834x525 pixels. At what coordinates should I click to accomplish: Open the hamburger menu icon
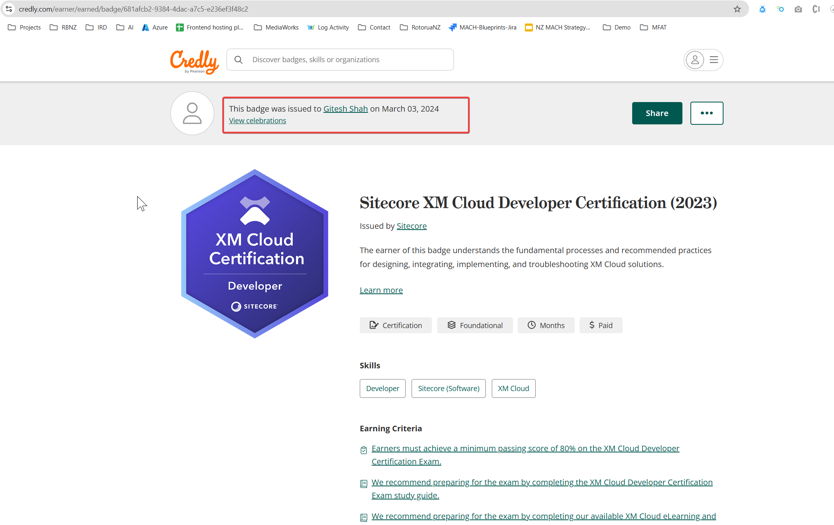[714, 60]
